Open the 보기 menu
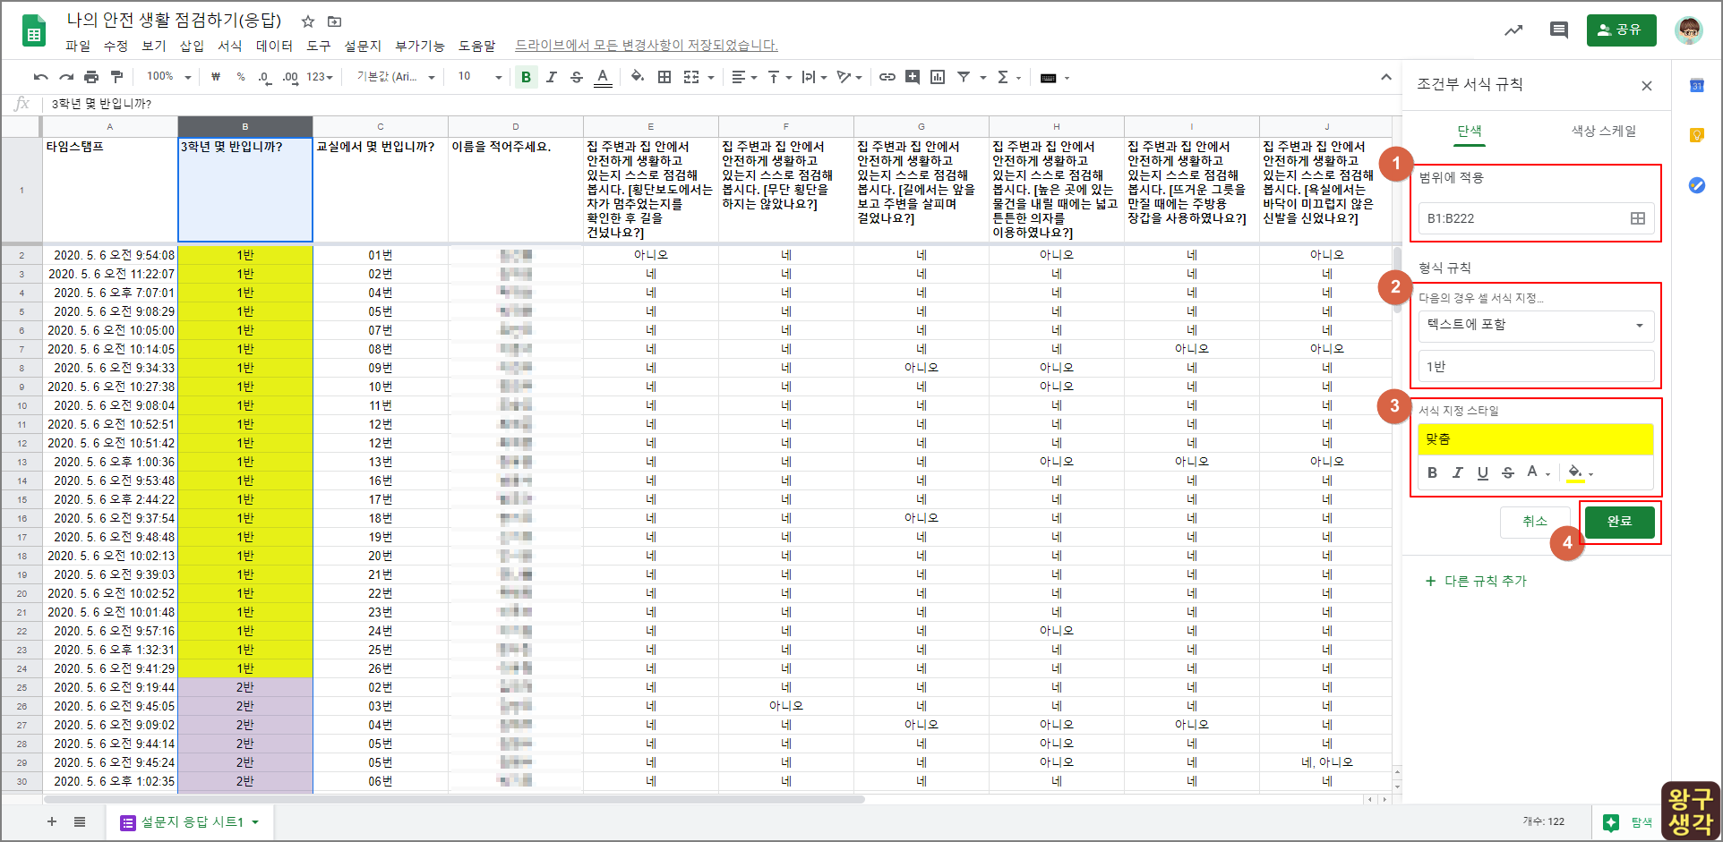Image resolution: width=1723 pixels, height=842 pixels. point(154,46)
